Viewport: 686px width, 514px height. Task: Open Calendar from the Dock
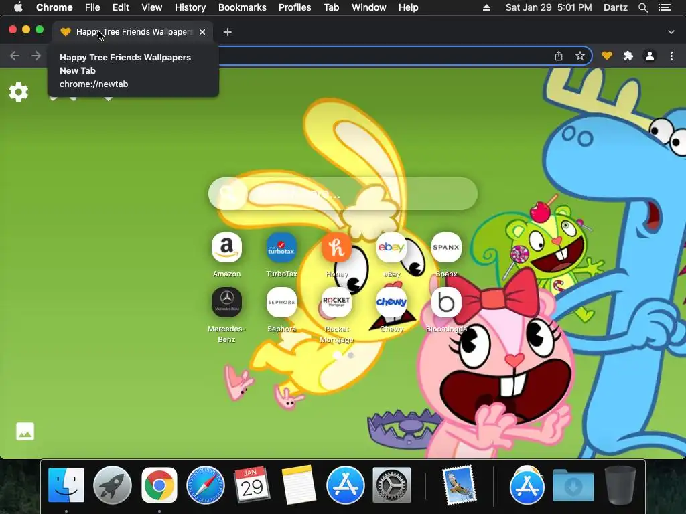(x=252, y=485)
